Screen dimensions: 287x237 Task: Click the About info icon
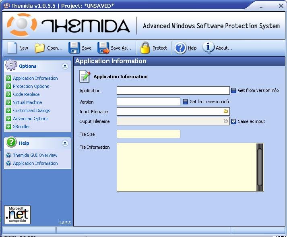click(208, 48)
